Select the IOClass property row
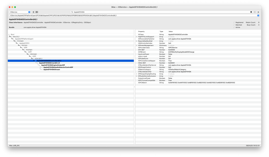This screenshot has width=269, height=157. [198, 34]
